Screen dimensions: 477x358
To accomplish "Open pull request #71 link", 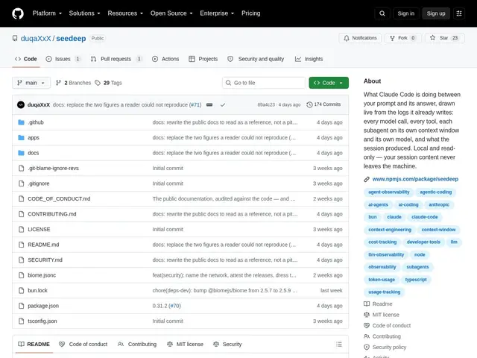I will (x=195, y=104).
